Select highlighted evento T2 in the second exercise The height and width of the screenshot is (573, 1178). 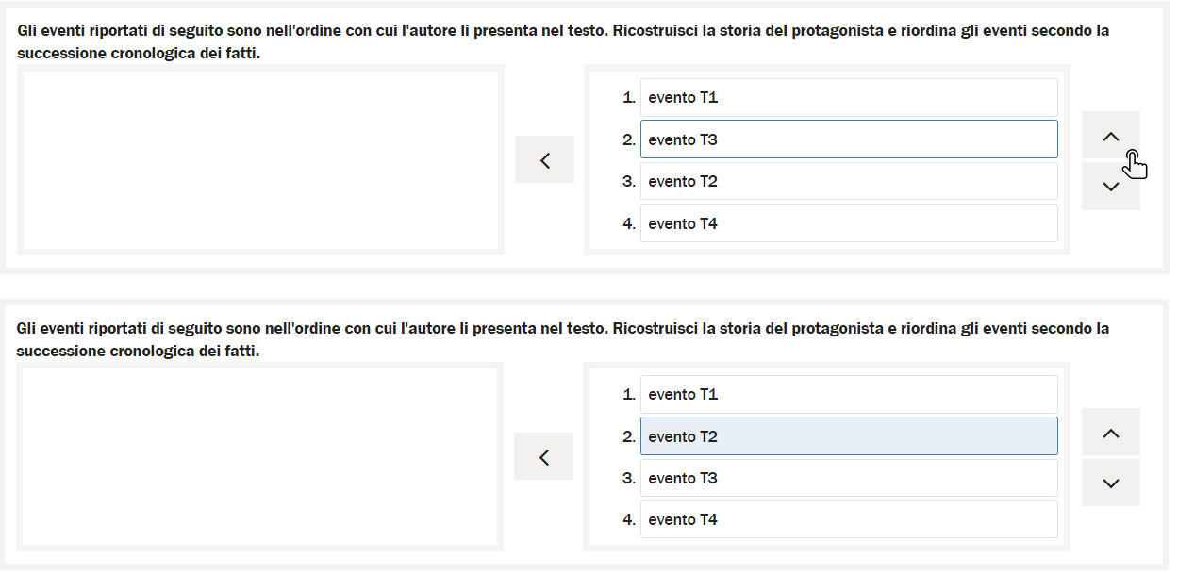pos(849,436)
